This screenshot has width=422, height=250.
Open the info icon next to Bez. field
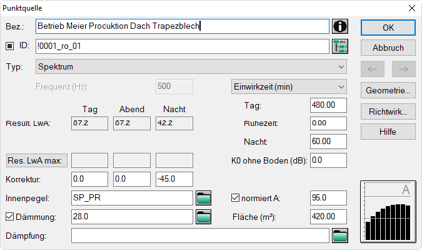340,26
